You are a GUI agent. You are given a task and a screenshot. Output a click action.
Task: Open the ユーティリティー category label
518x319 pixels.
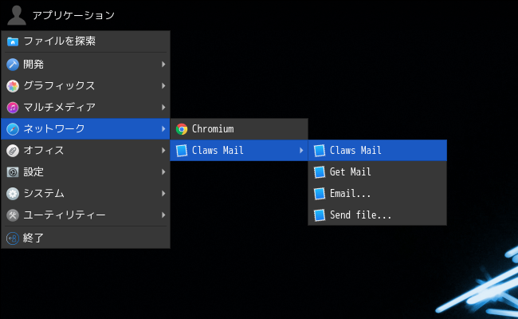(x=65, y=215)
